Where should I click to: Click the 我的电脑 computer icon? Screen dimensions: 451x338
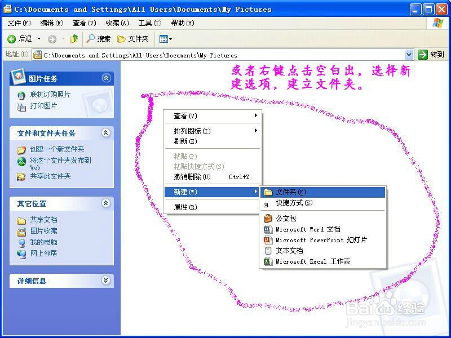coord(21,243)
